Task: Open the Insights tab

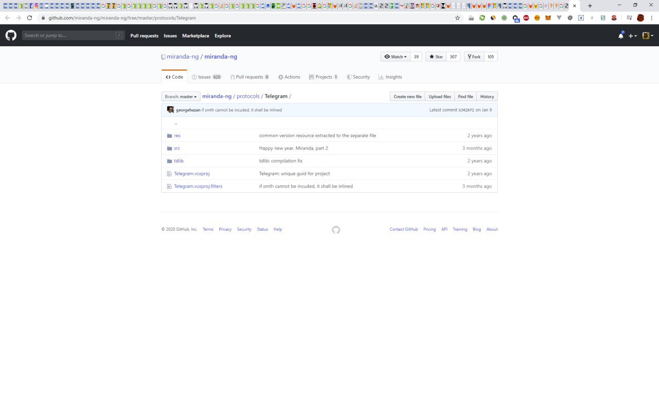Action: [x=390, y=77]
